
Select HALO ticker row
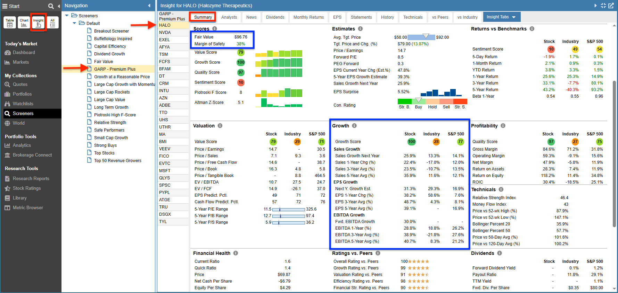(x=173, y=25)
